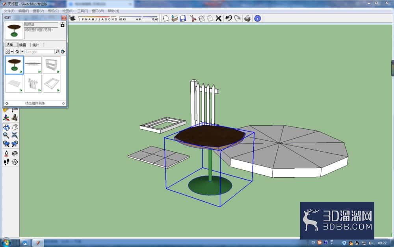Select the picket fence component thumbnail
Screen dimensions: 394x247
[33, 84]
